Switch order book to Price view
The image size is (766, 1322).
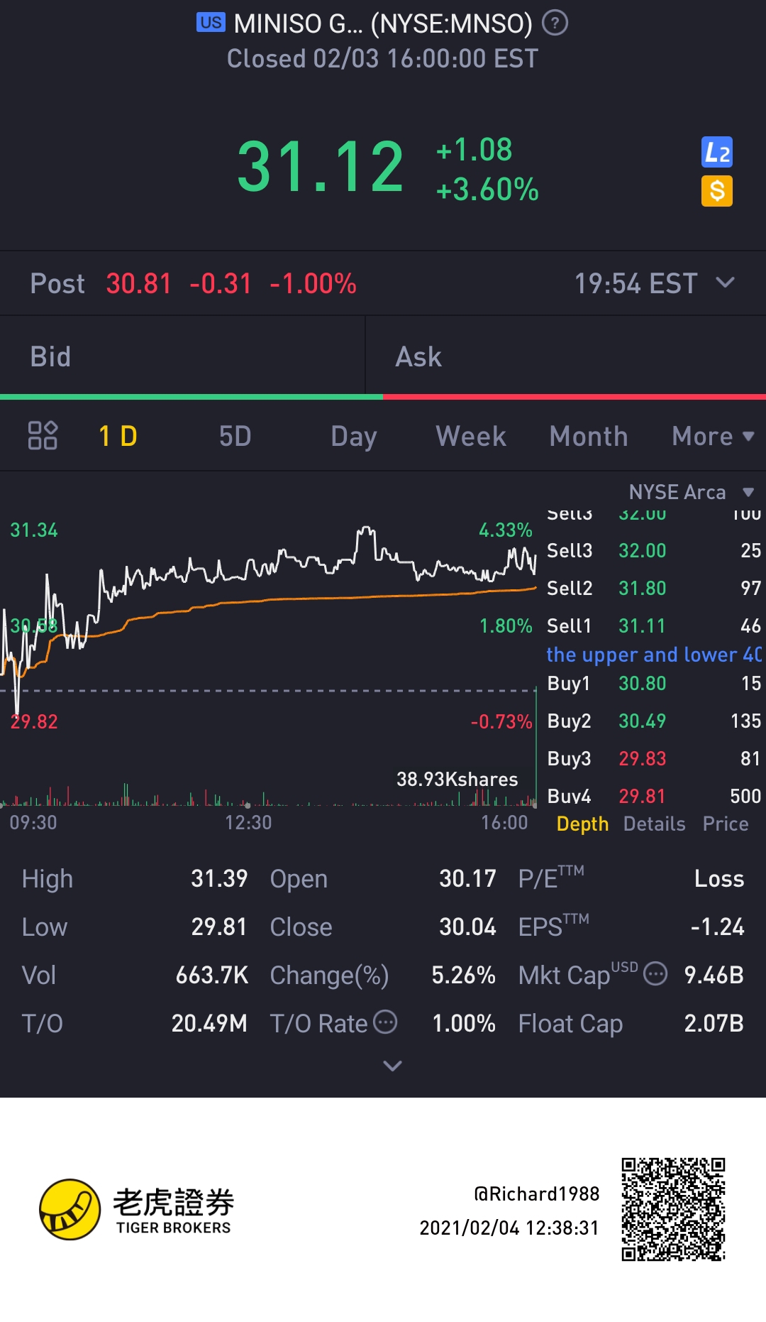725,824
